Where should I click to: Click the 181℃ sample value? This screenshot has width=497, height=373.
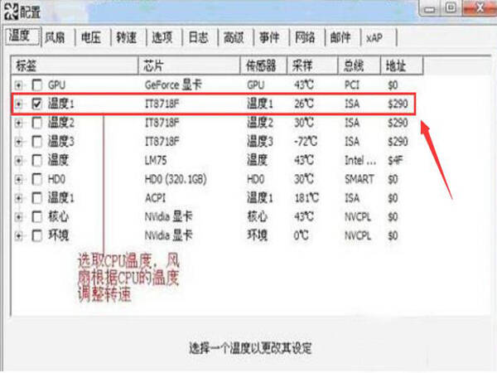pyautogui.click(x=306, y=198)
